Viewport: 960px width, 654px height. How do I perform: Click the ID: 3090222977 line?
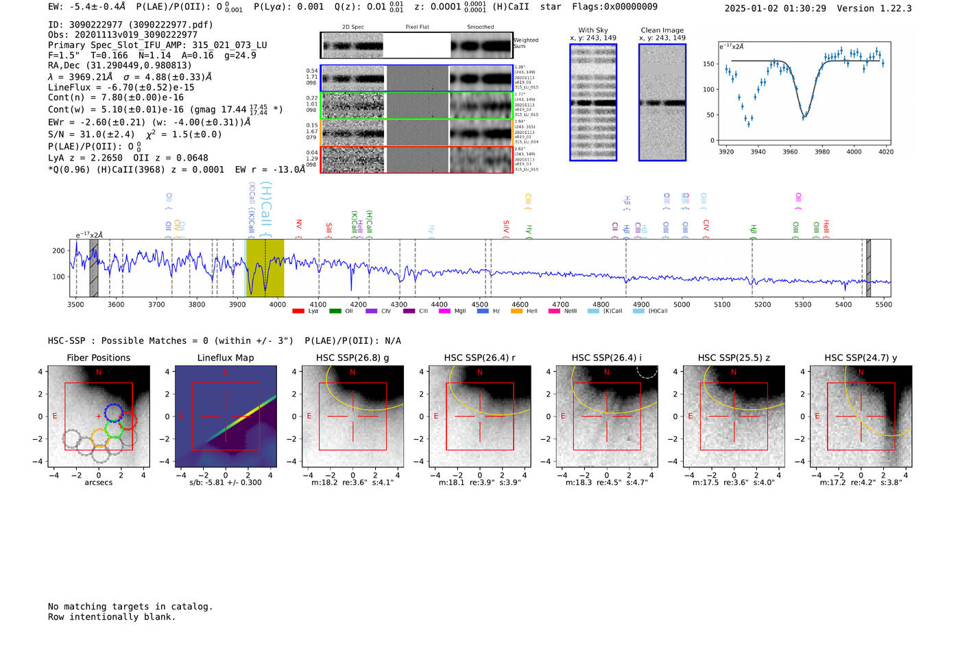tap(130, 25)
